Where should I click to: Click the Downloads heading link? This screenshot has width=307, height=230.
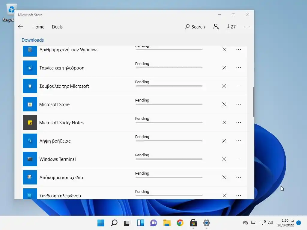coord(33,40)
